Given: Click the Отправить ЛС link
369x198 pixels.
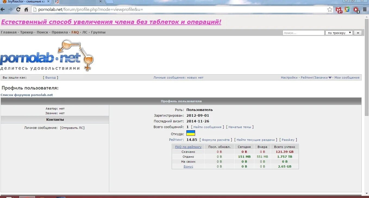Looking at the screenshot, I should 72,128.
